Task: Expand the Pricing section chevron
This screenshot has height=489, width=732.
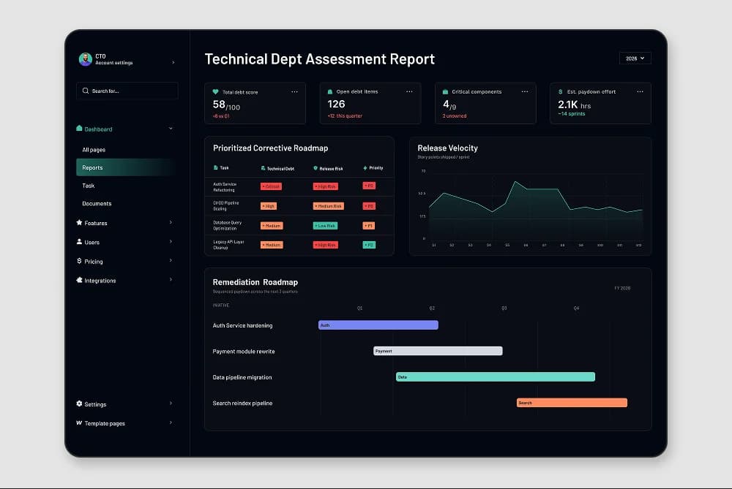Action: (x=171, y=261)
